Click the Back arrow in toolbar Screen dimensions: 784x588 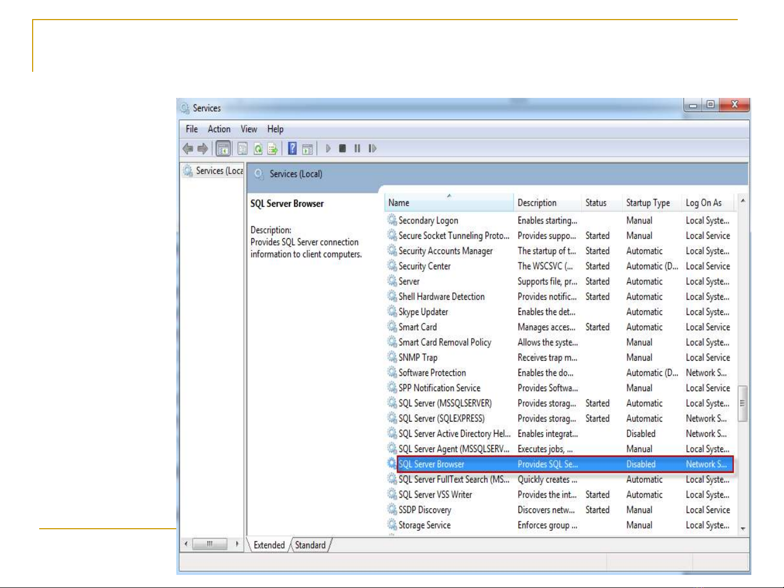[x=188, y=148]
